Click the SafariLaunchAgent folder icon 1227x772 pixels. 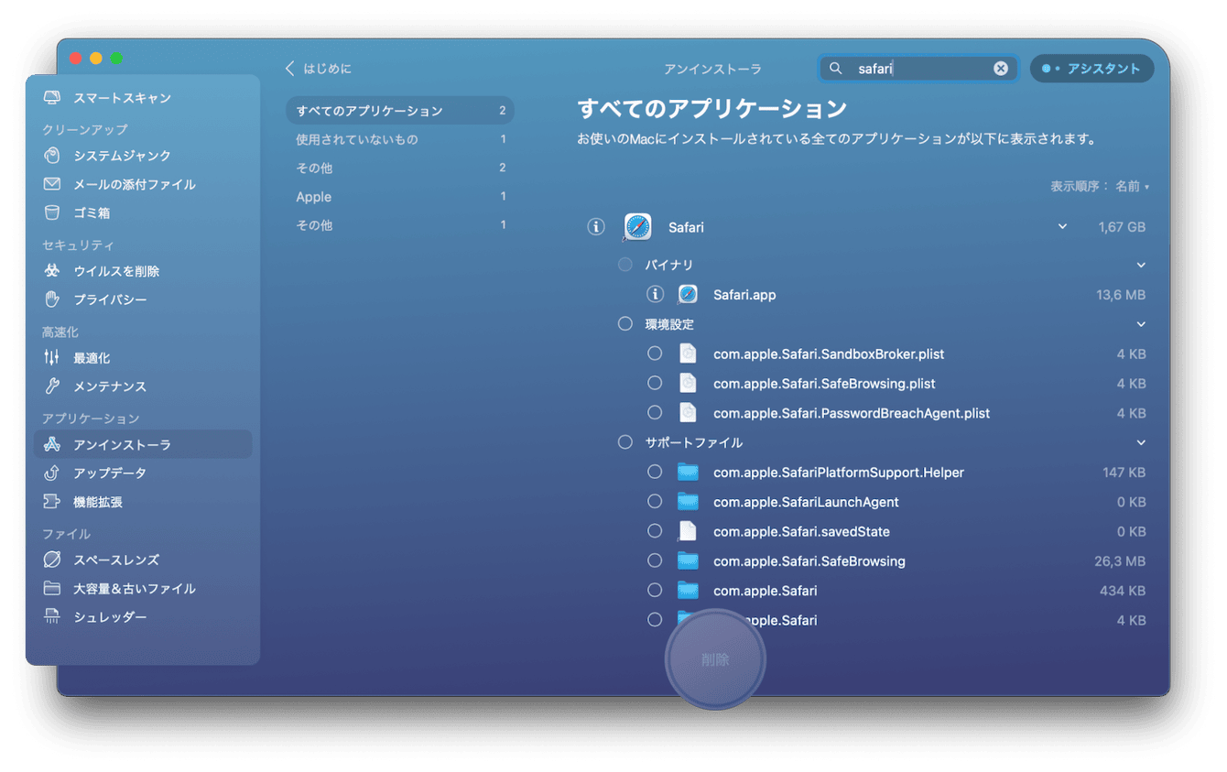click(688, 502)
